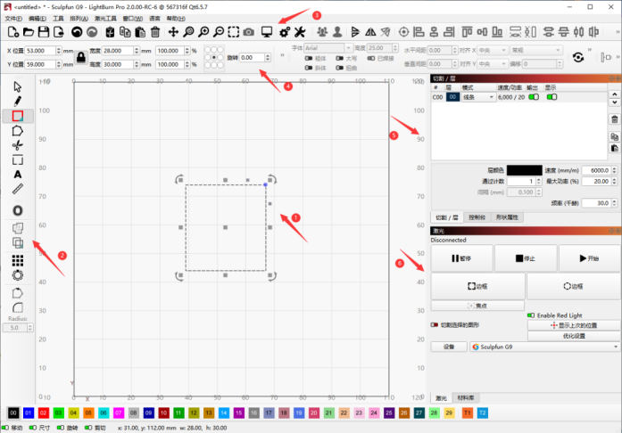This screenshot has height=433, width=622.
Task: Select the Offset shapes O tool
Action: (18, 210)
